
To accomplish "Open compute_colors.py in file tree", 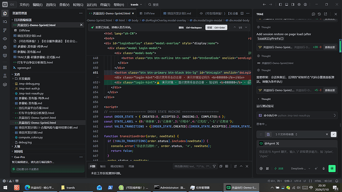I will tap(31, 138).
